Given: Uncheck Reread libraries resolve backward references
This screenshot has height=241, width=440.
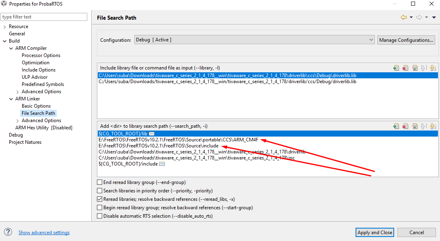Looking at the screenshot, I should [x=100, y=199].
